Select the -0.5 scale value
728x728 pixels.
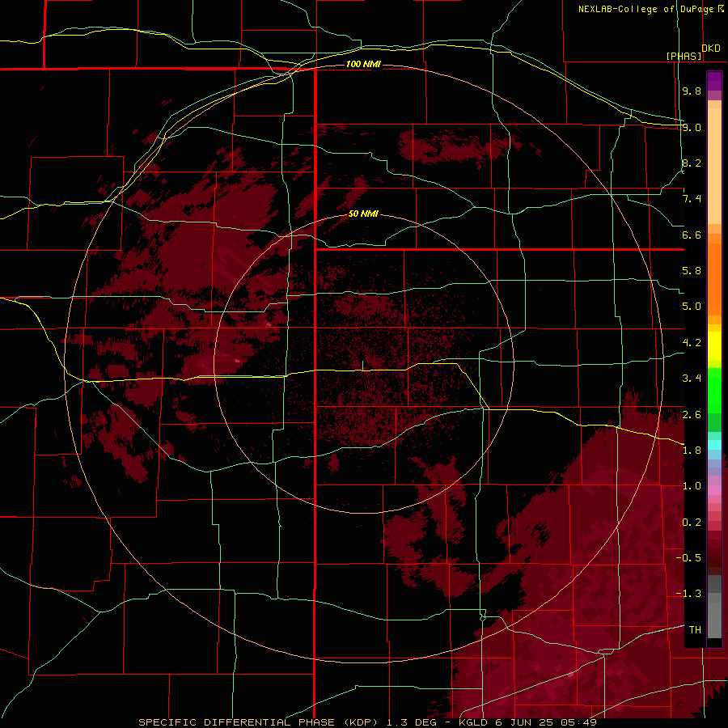(688, 558)
